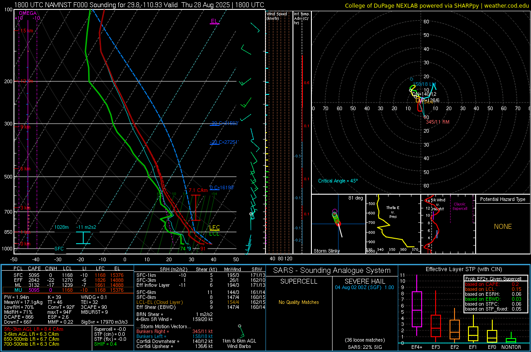Click the College of DuPage NEXLAB credit text
The image size is (531, 352).
pos(437,5)
